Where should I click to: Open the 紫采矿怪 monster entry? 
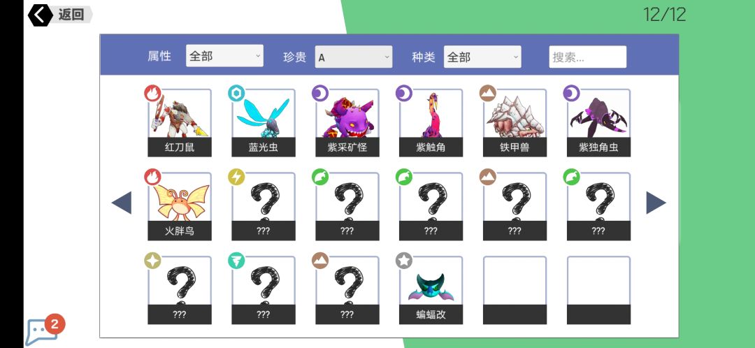tap(347, 123)
